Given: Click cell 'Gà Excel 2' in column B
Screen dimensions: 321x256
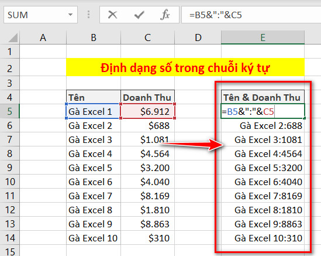Looking at the screenshot, I should [x=94, y=125].
